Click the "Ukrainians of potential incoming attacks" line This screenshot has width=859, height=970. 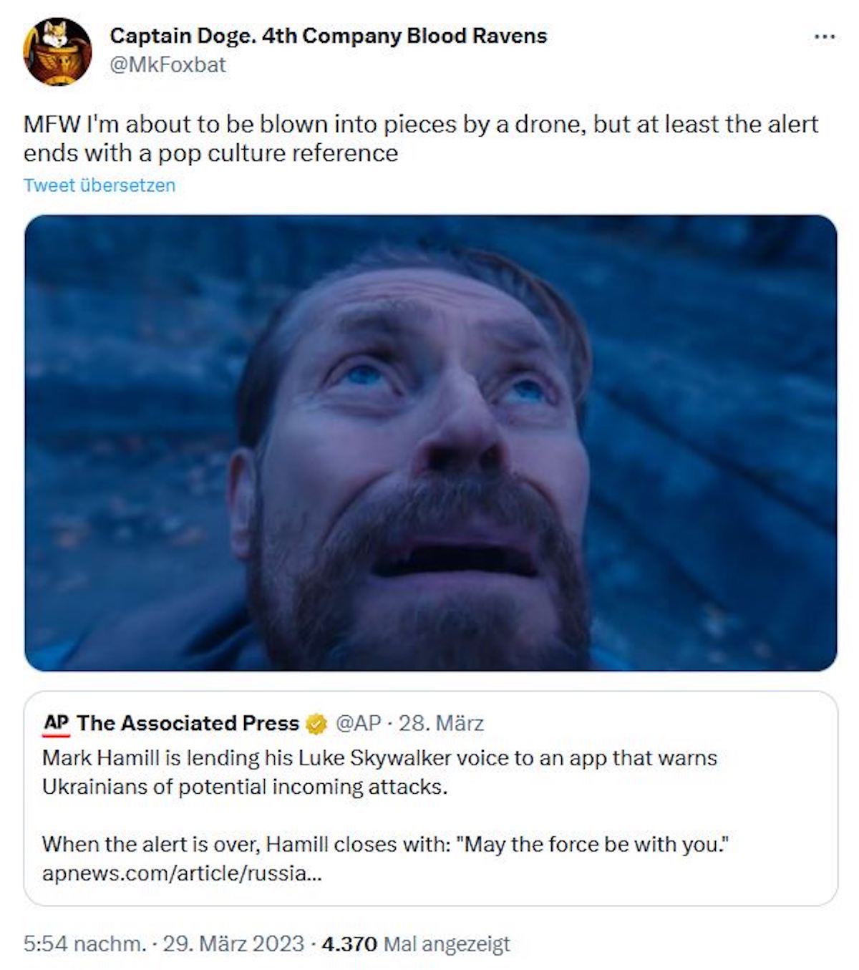coord(244,787)
